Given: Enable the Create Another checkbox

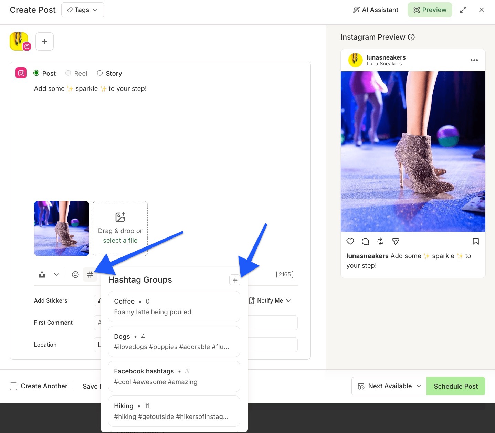Looking at the screenshot, I should 13,386.
